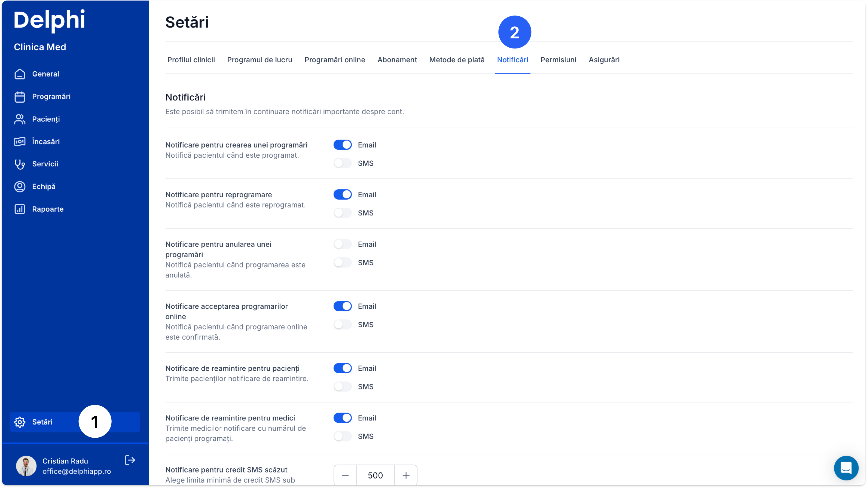Turn on SMS for patient reminder notification
This screenshot has height=488, width=867.
point(342,387)
